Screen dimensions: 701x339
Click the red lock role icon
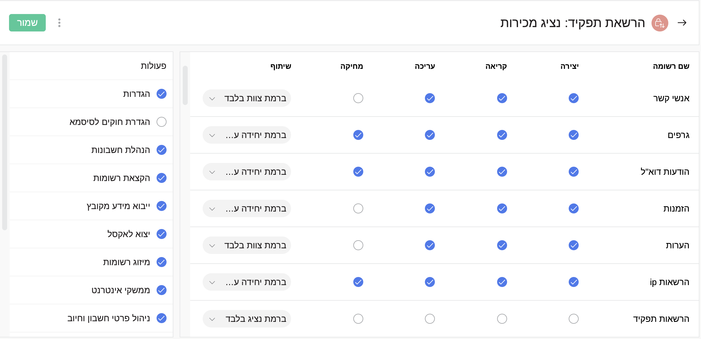pyautogui.click(x=660, y=23)
